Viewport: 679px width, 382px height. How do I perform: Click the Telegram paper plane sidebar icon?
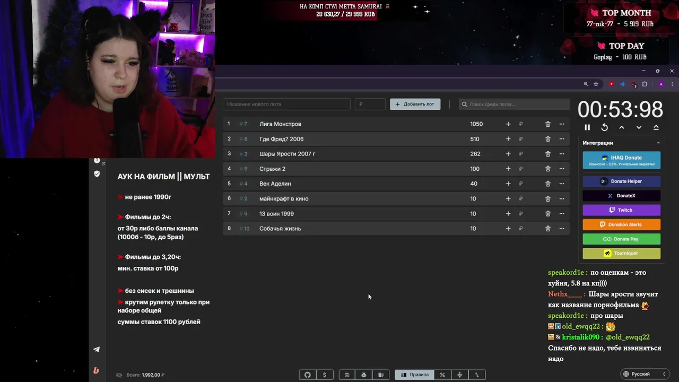97,349
